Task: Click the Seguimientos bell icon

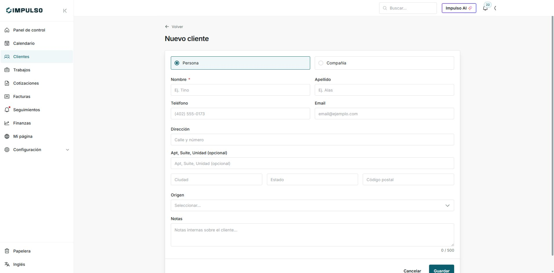Action: click(x=7, y=110)
